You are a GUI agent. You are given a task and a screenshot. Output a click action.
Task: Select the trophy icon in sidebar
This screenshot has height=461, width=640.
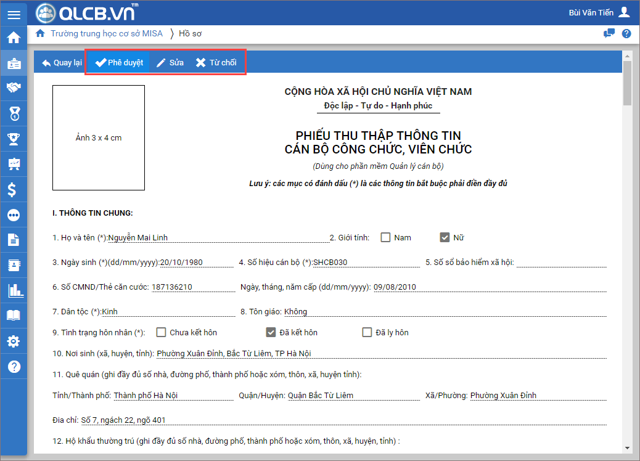coord(13,139)
